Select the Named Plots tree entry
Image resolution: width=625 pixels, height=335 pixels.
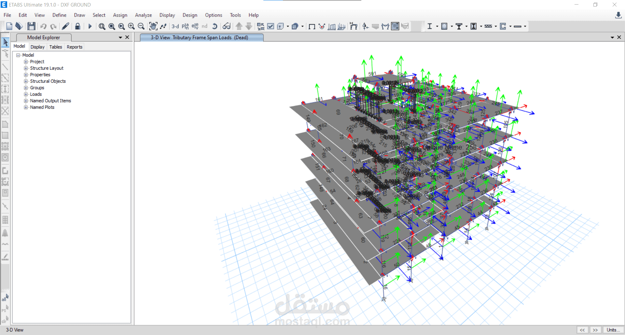point(42,107)
